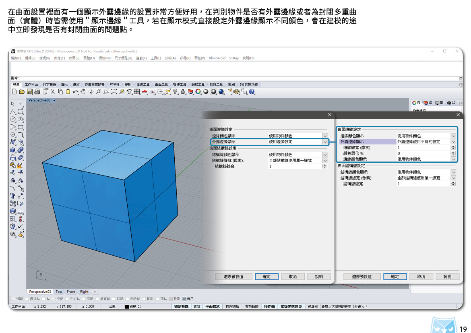Open 外露邊緣顯示 dropdown in the right dialog
The width and height of the screenshot is (471, 333).
(x=454, y=142)
